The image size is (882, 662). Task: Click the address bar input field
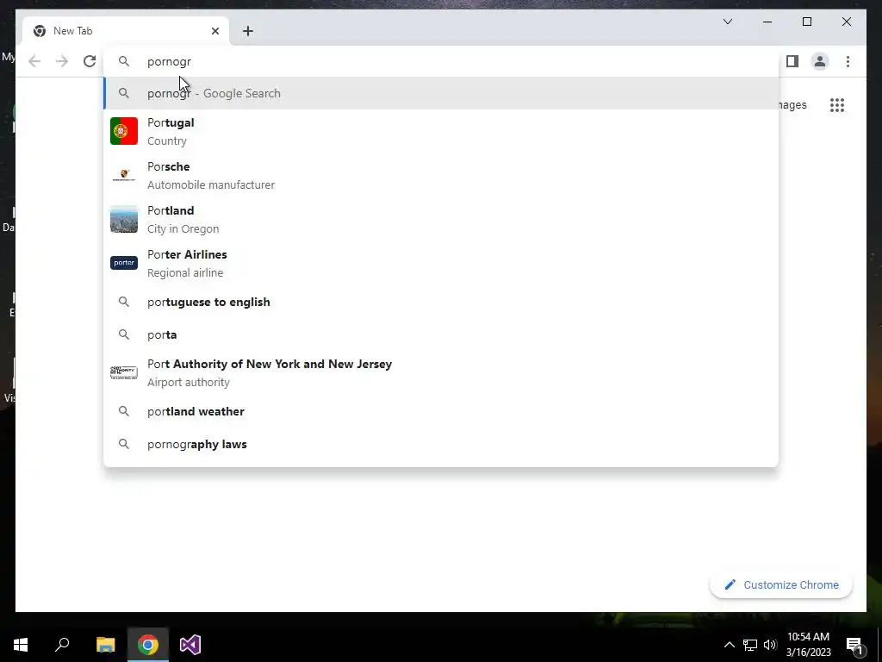tap(441, 61)
